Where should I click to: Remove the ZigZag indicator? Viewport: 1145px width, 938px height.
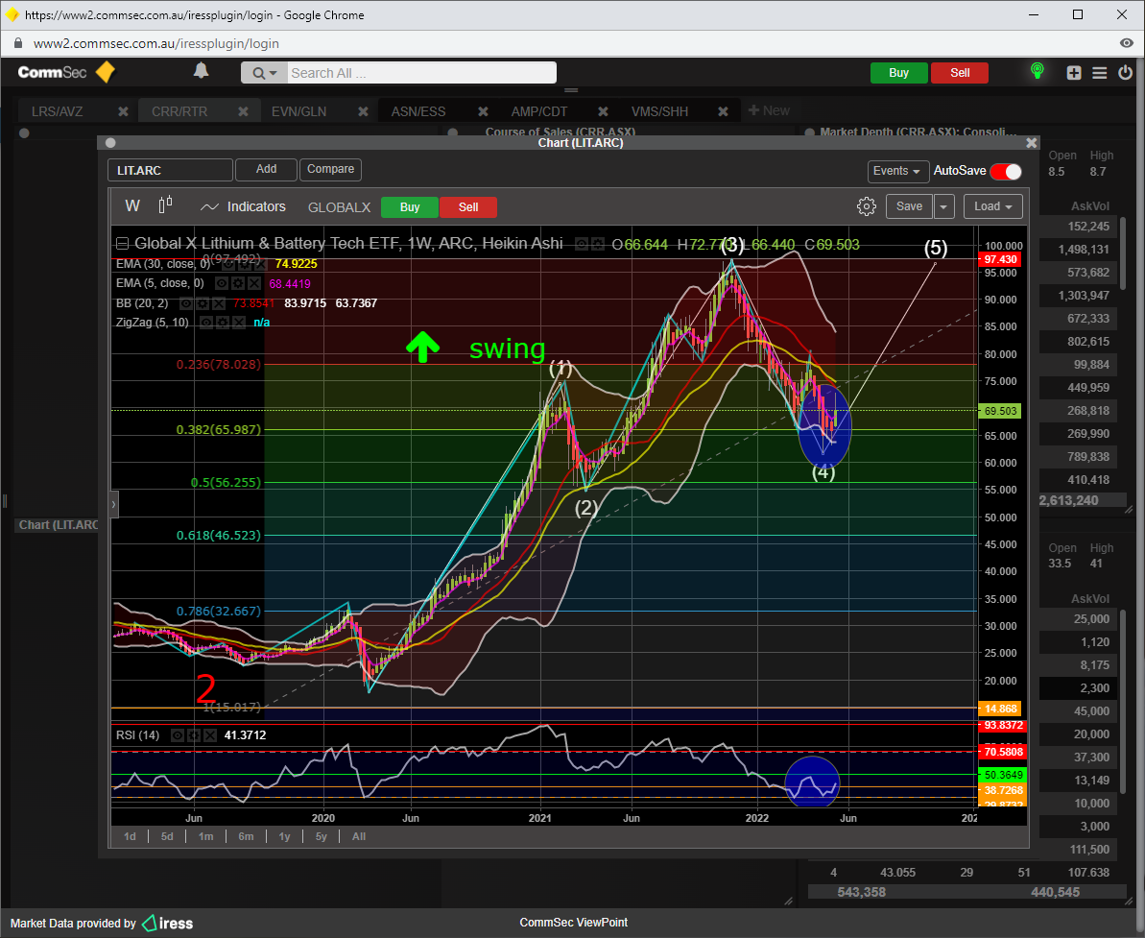point(239,323)
